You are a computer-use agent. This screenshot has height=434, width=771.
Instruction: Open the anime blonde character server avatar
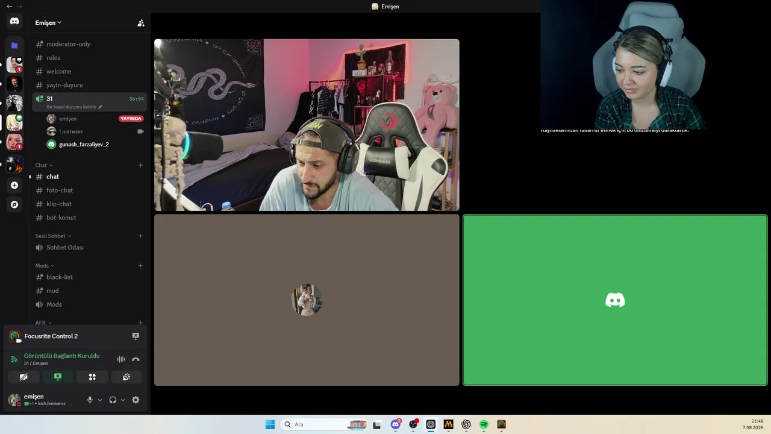14,122
